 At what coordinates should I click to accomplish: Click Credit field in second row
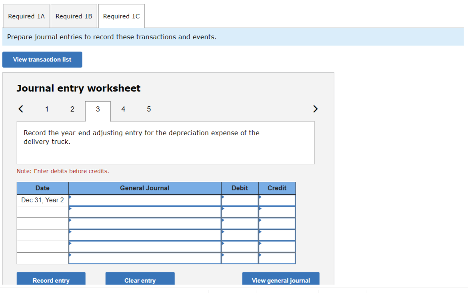coord(277,212)
